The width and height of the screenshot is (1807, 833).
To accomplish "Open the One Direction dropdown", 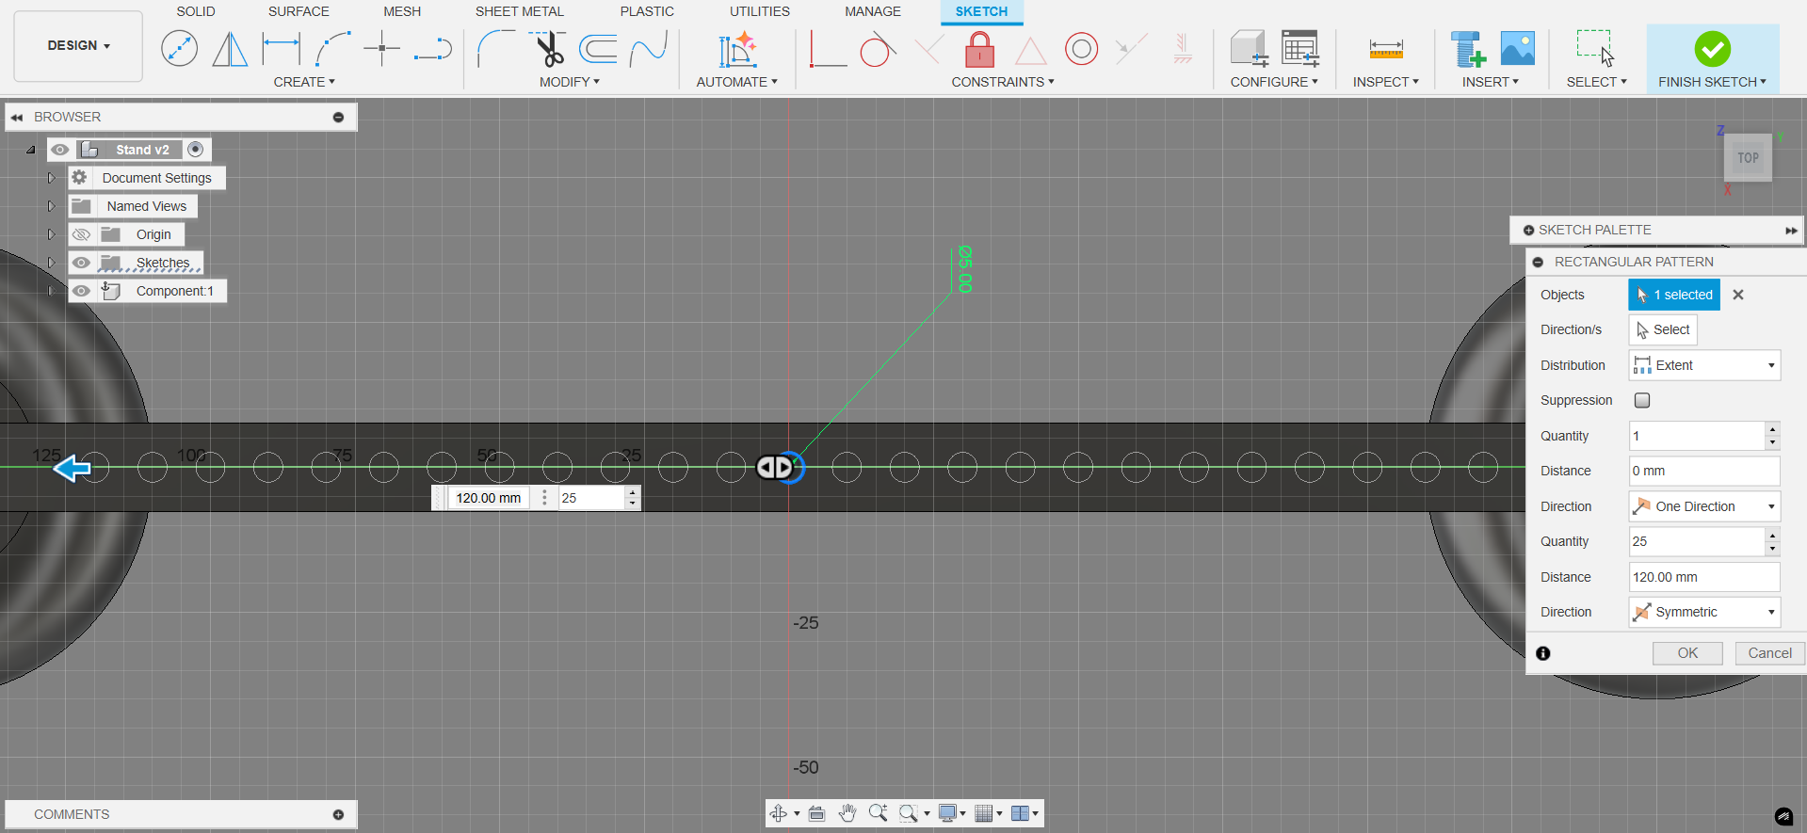I will point(1704,506).
